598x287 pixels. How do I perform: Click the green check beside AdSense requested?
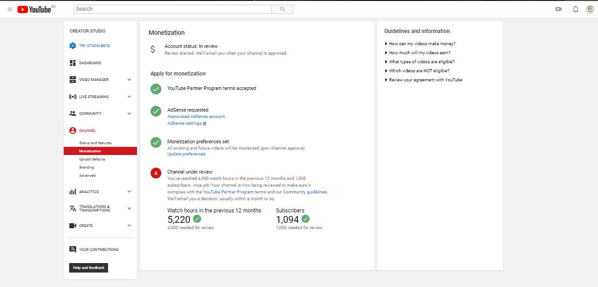[x=156, y=111]
